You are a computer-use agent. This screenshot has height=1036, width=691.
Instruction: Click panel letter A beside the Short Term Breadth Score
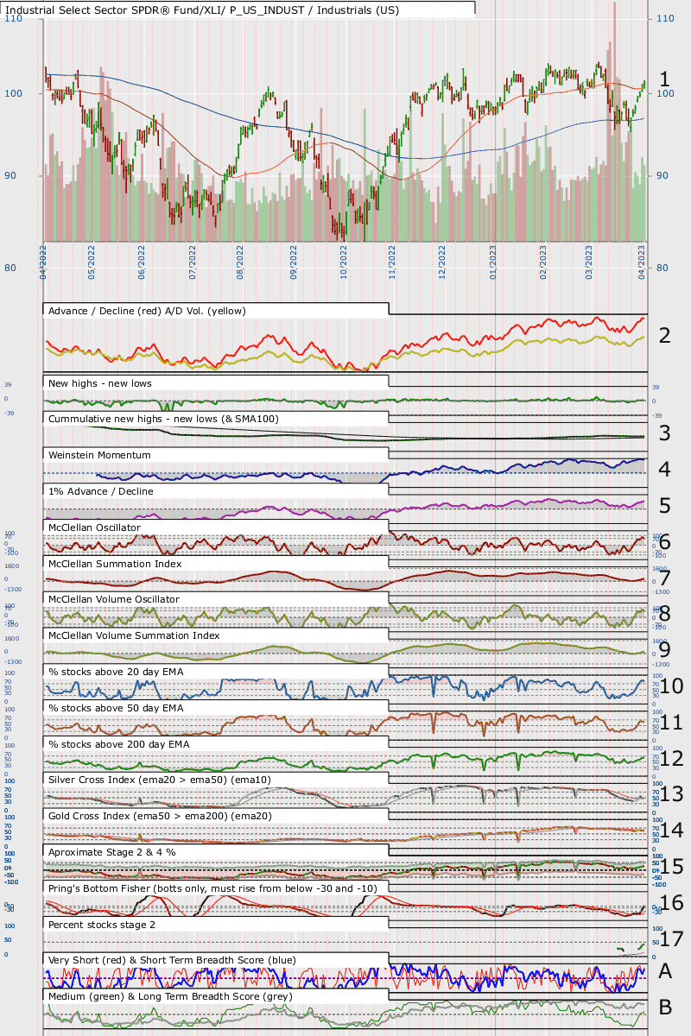click(665, 970)
